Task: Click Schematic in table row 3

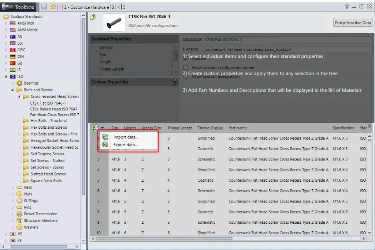Action: (x=207, y=159)
